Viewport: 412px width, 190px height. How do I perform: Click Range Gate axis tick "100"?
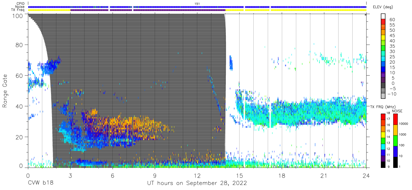(x=18, y=15)
